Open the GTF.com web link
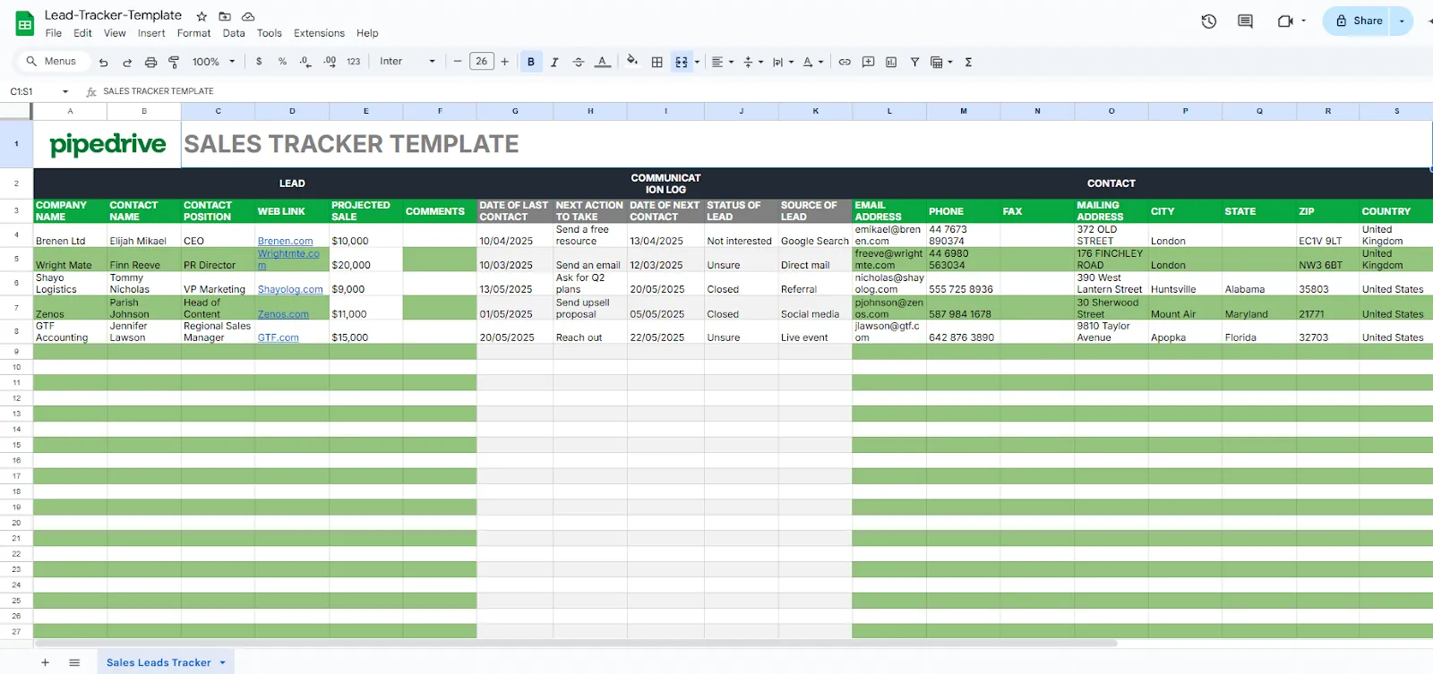The height and width of the screenshot is (674, 1433). tap(279, 337)
